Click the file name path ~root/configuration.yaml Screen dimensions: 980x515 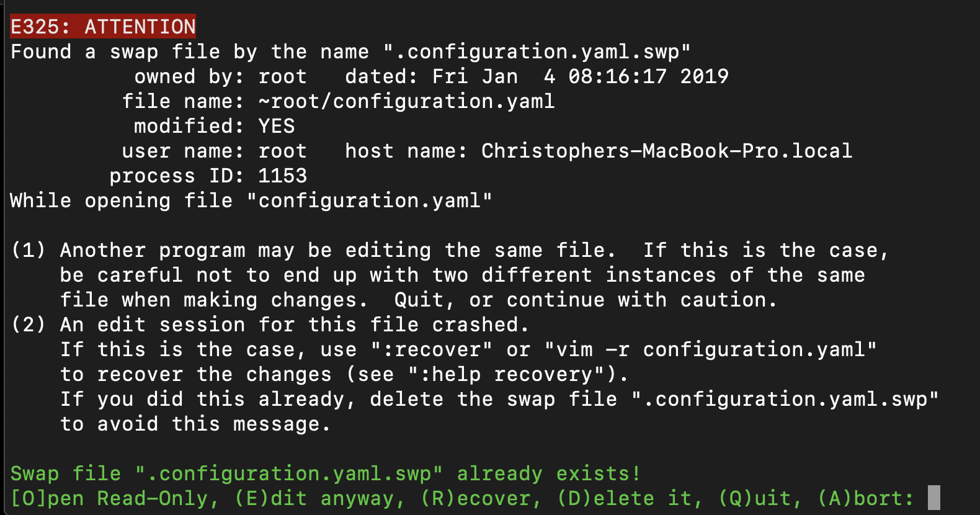point(406,101)
